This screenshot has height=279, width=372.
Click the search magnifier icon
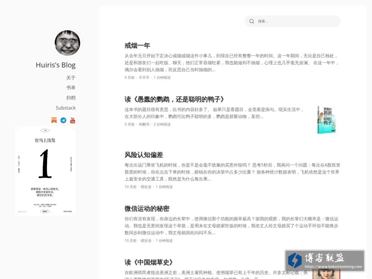pyautogui.click(x=252, y=21)
